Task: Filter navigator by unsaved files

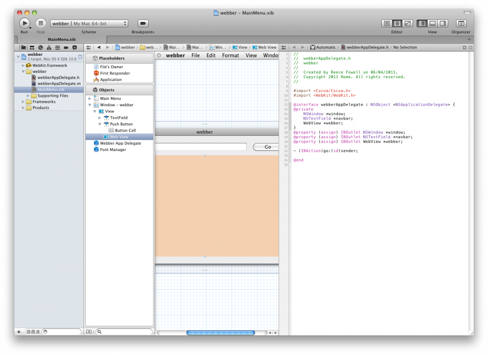Action: pyautogui.click(x=38, y=332)
